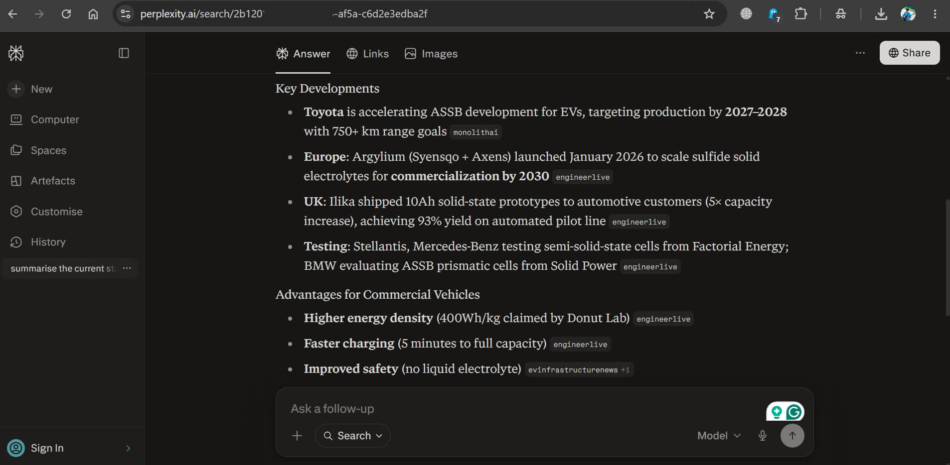Open the evinfrastructurenews +1 citation
The width and height of the screenshot is (950, 465).
point(579,370)
